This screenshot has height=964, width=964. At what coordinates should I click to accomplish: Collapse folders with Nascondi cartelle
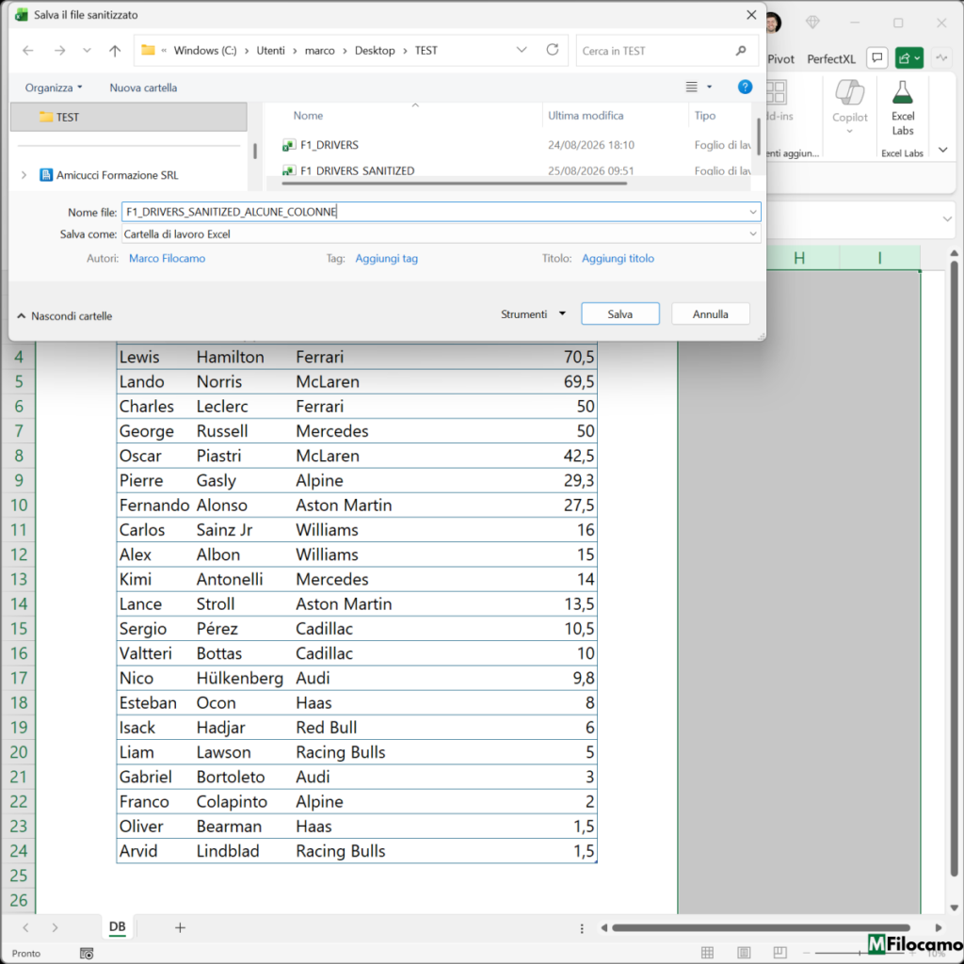pos(65,316)
